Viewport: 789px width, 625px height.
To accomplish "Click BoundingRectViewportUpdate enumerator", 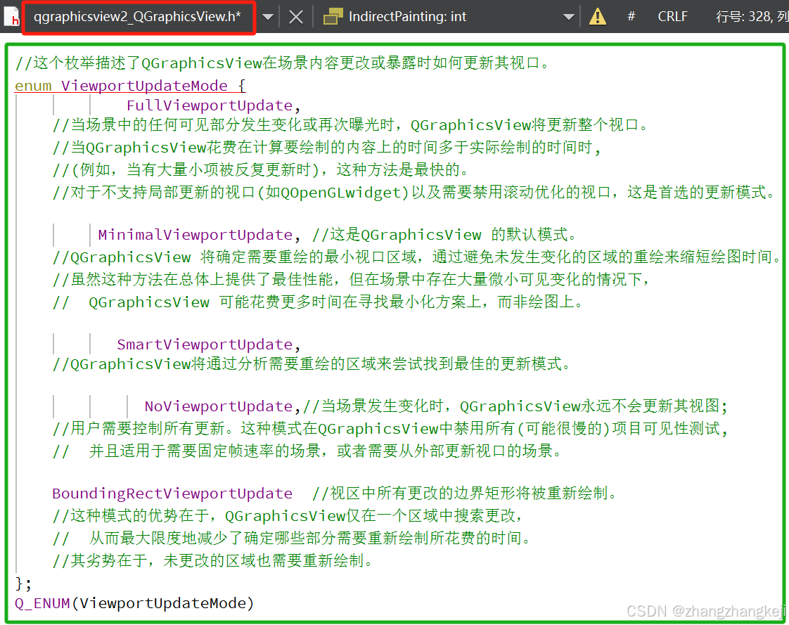I will pos(172,494).
